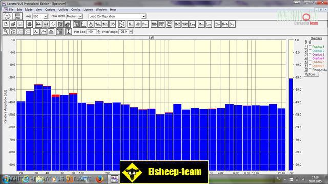Click the Leq toolbar icon

[192, 24]
